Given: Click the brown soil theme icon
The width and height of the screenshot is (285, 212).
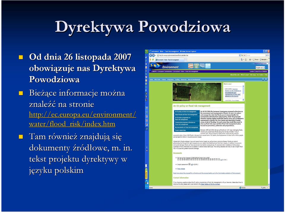Looking at the screenshot, I should click(x=191, y=66).
